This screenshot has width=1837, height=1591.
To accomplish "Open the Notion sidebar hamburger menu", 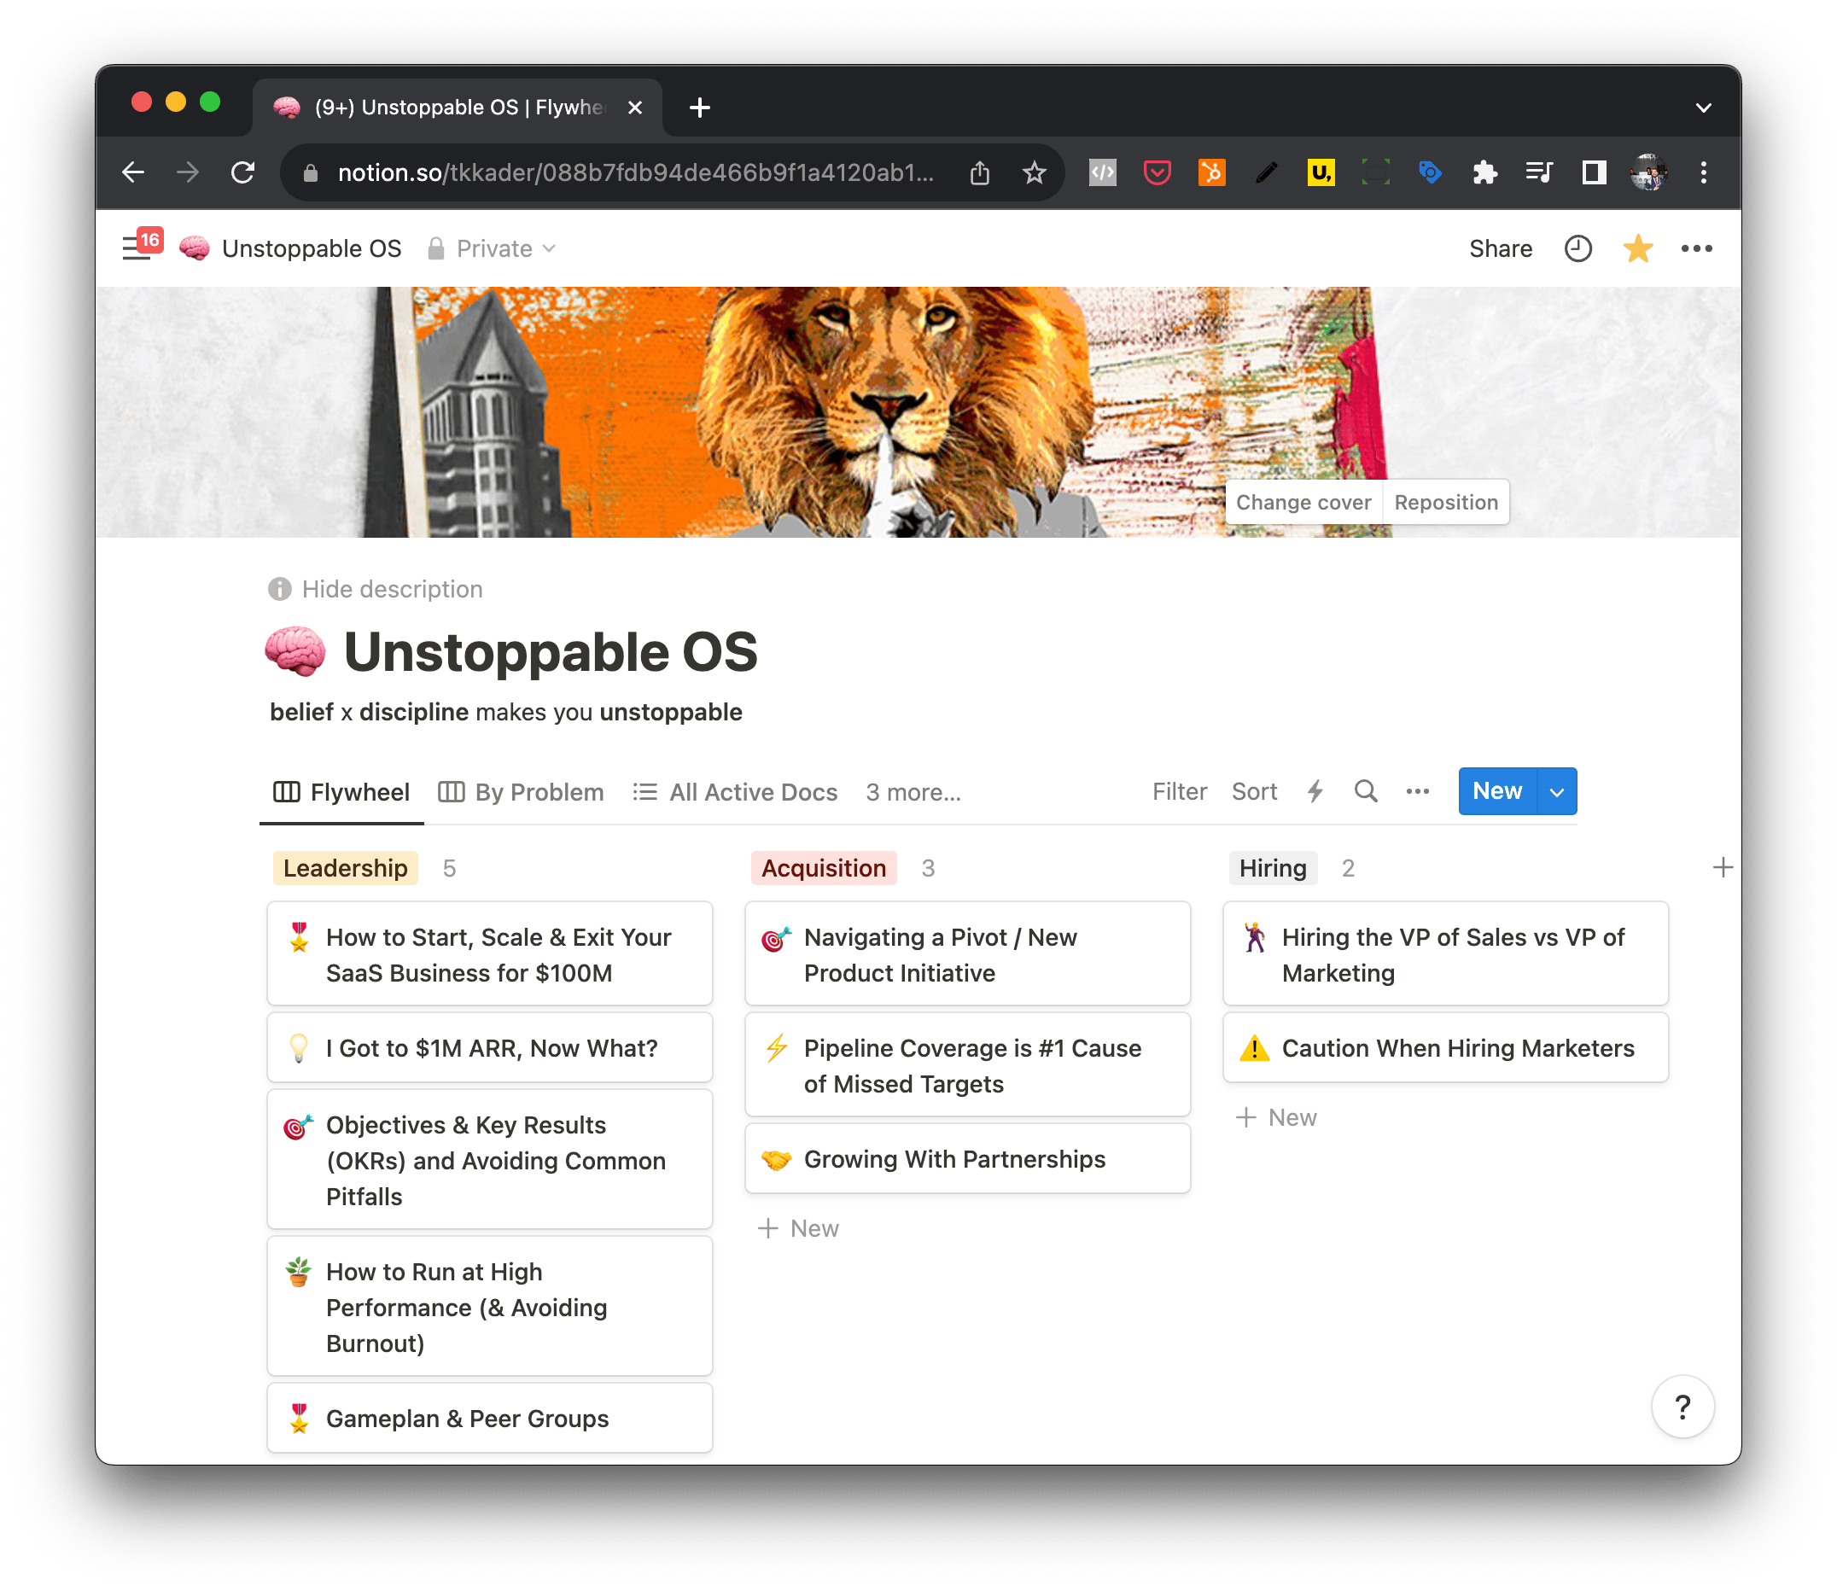I will point(137,248).
